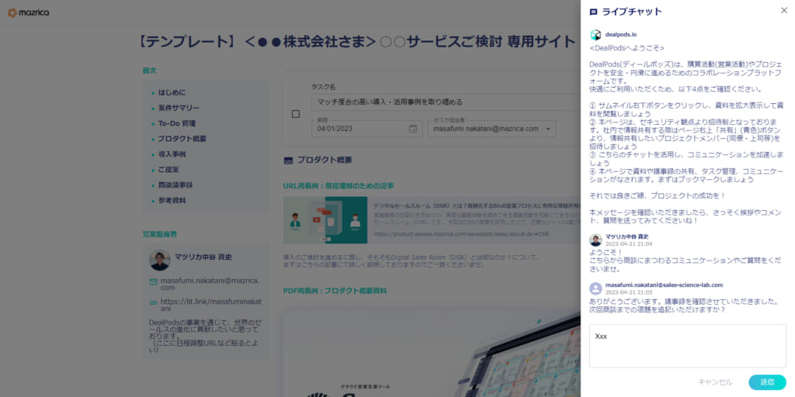Click the grey avatar of masafumi.nakatani@sales-science-lab.com

pos(595,288)
